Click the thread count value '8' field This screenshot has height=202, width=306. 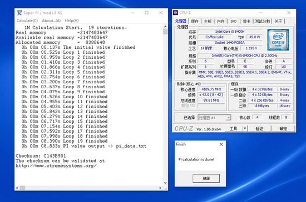coord(286,117)
